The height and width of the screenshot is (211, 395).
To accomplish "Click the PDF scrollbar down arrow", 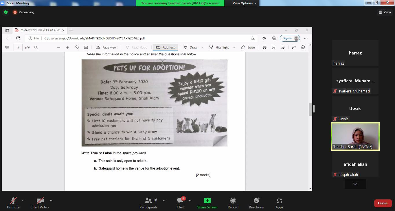I will [x=311, y=189].
